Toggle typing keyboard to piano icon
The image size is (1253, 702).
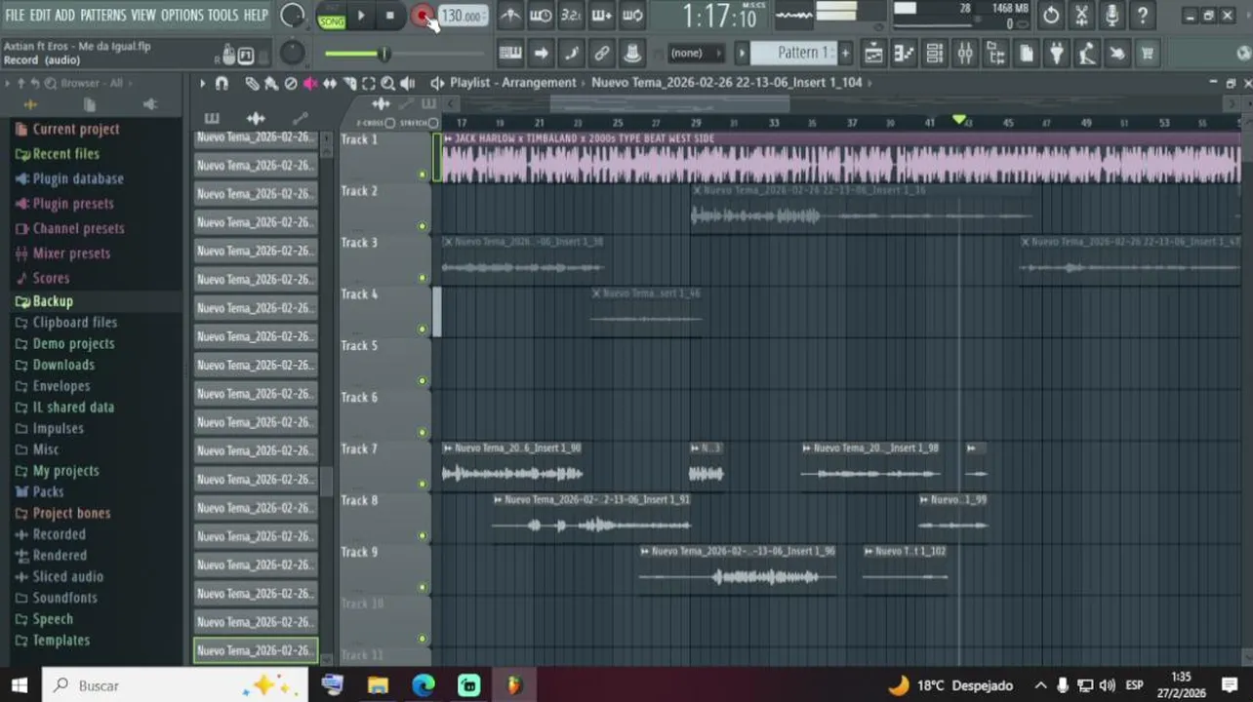point(509,54)
